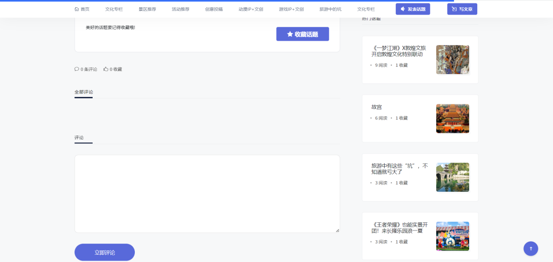Click the pencil icon on 写文章
The image size is (553, 262).
(x=454, y=9)
